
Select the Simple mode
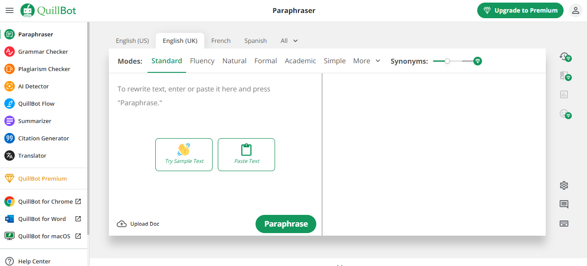click(x=334, y=61)
